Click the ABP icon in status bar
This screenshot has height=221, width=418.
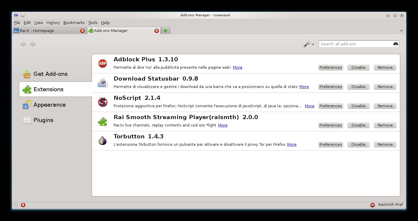pos(373,205)
